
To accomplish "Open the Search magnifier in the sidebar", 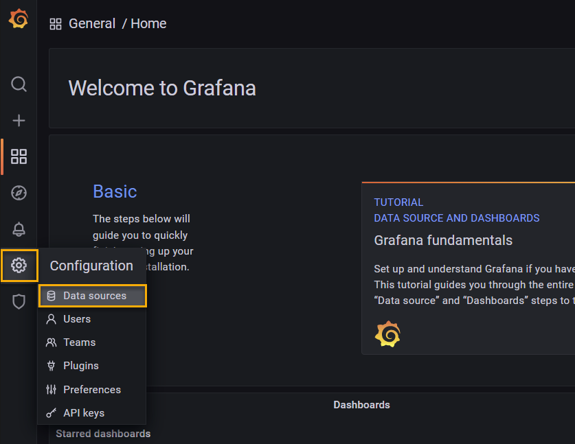I will (19, 84).
